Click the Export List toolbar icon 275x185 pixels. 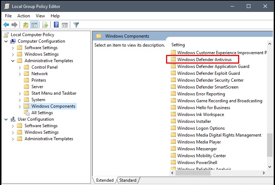tap(45, 25)
